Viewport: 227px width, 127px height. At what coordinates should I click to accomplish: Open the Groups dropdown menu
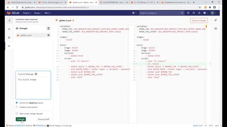38,13
